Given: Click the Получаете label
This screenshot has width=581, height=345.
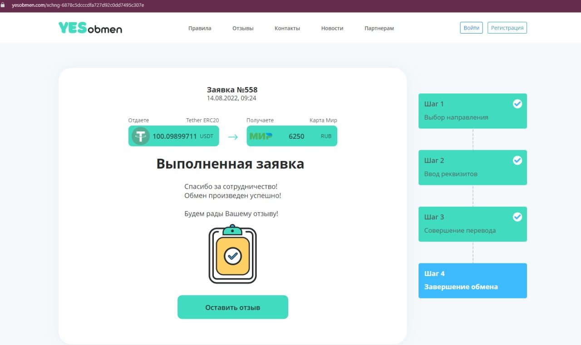Looking at the screenshot, I should point(260,120).
